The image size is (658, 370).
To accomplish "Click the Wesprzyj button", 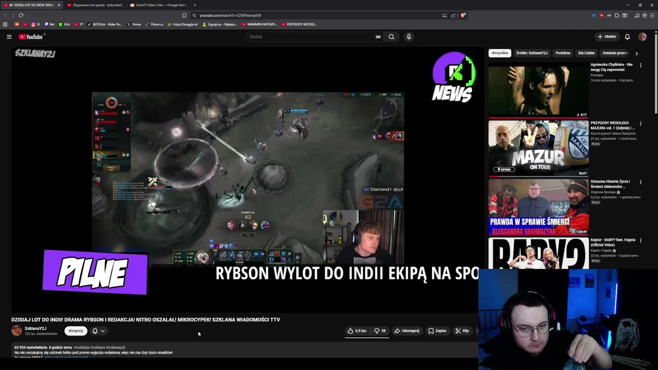I will point(76,331).
